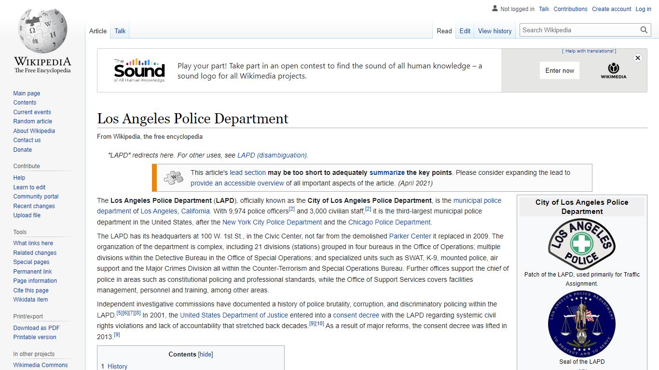This screenshot has height=370, width=659.
Task: Open the top Talk link for user
Action: click(544, 9)
